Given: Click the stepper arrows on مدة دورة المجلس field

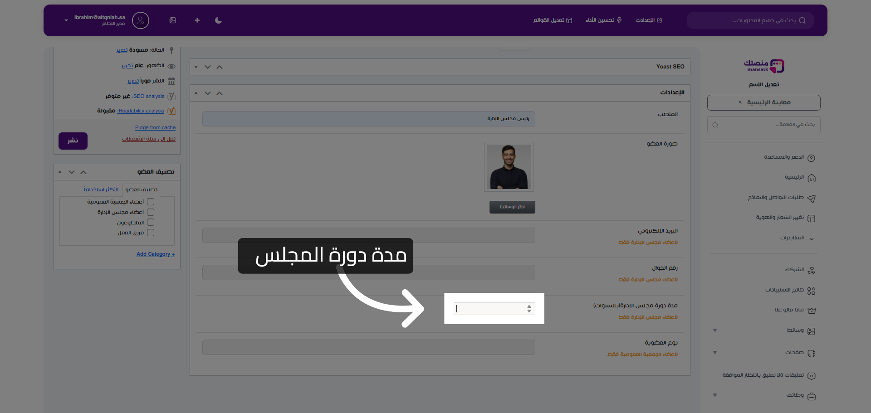Looking at the screenshot, I should (528, 309).
